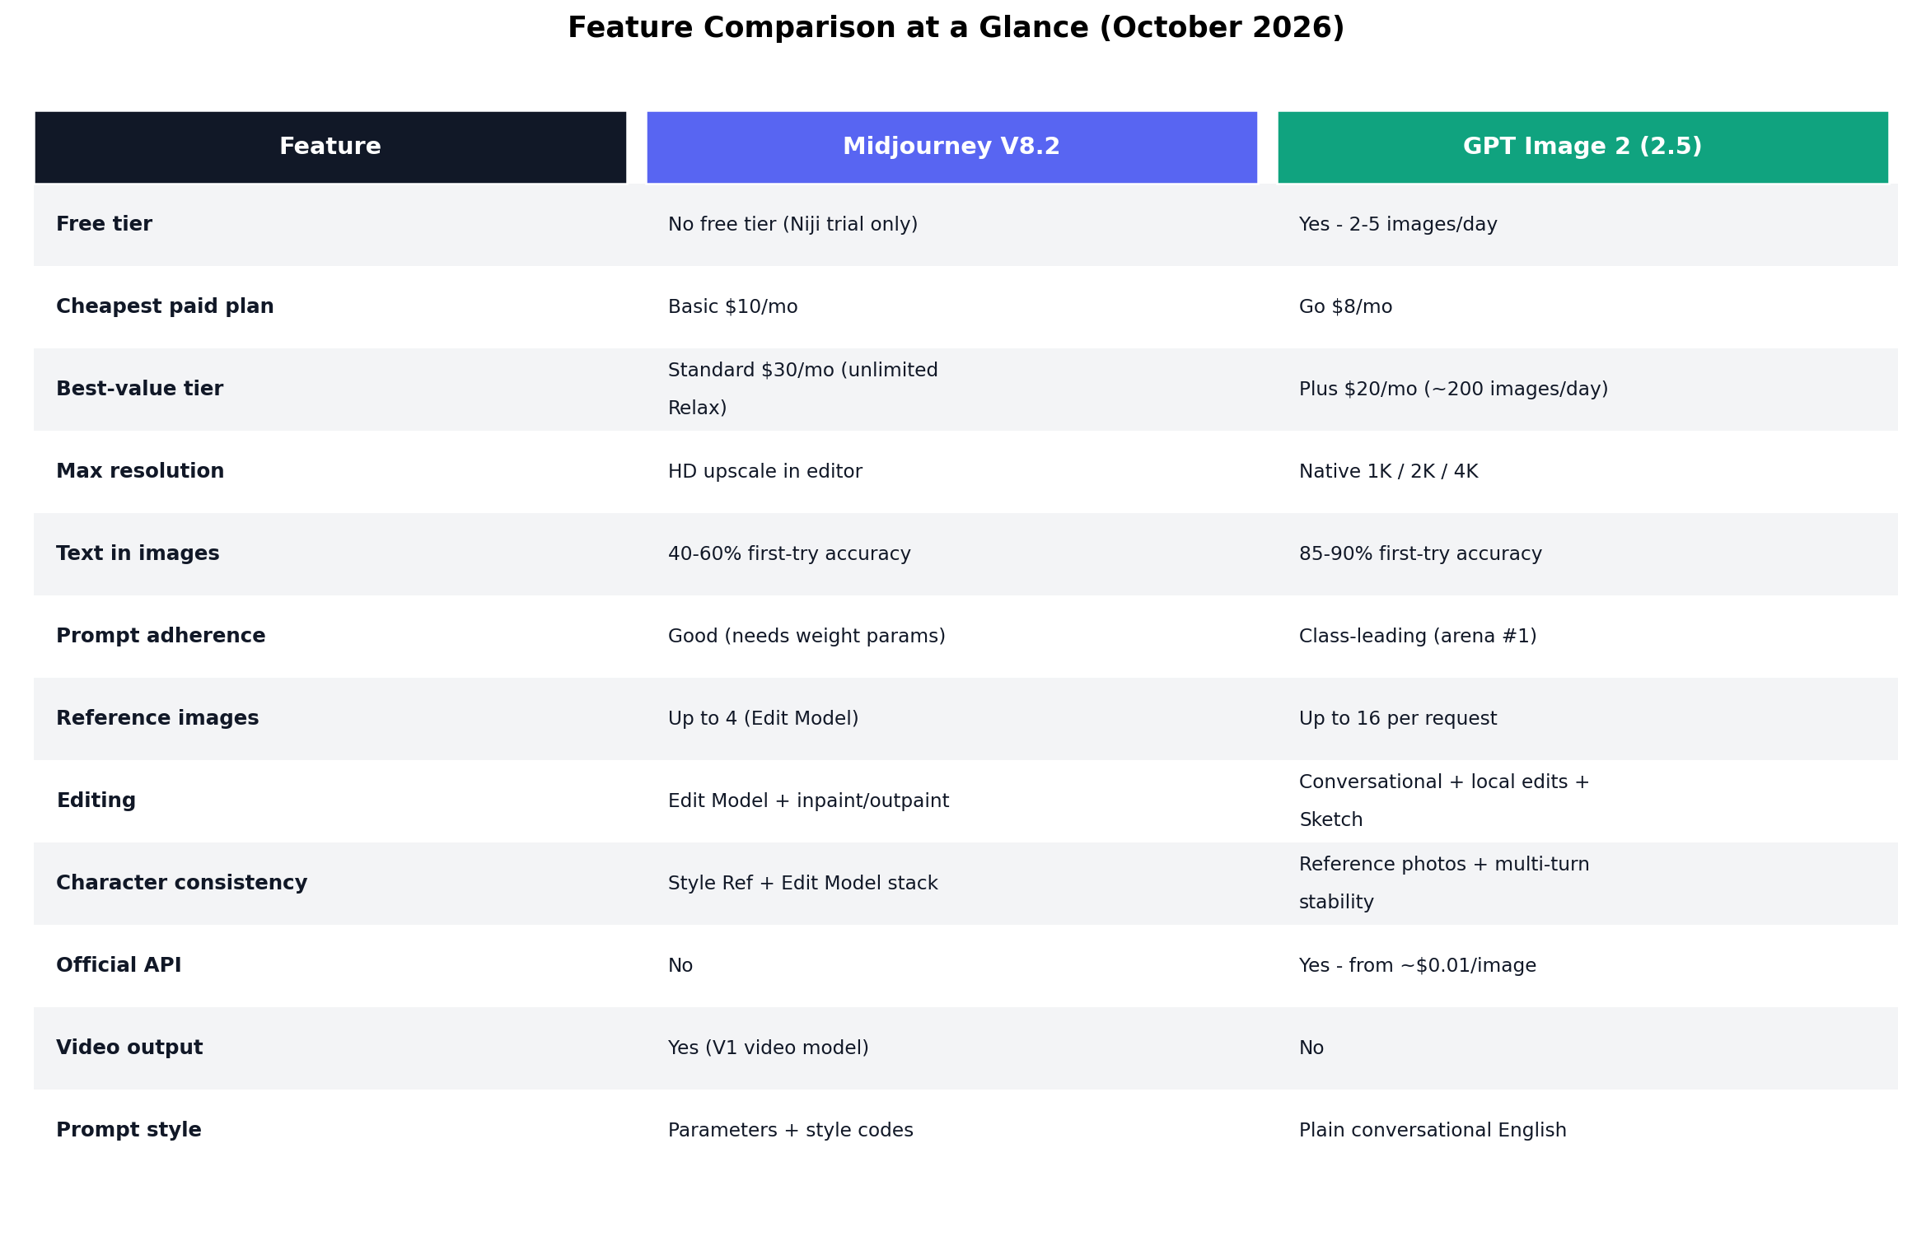1912x1260 pixels.
Task: Select the 'Prompt adherence' row label
Action: click(161, 636)
